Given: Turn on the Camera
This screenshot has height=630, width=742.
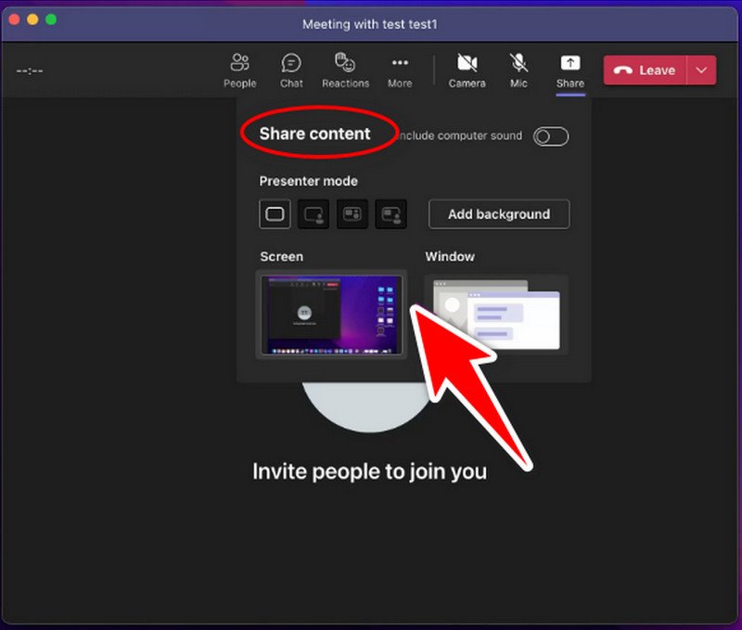Looking at the screenshot, I should (467, 71).
